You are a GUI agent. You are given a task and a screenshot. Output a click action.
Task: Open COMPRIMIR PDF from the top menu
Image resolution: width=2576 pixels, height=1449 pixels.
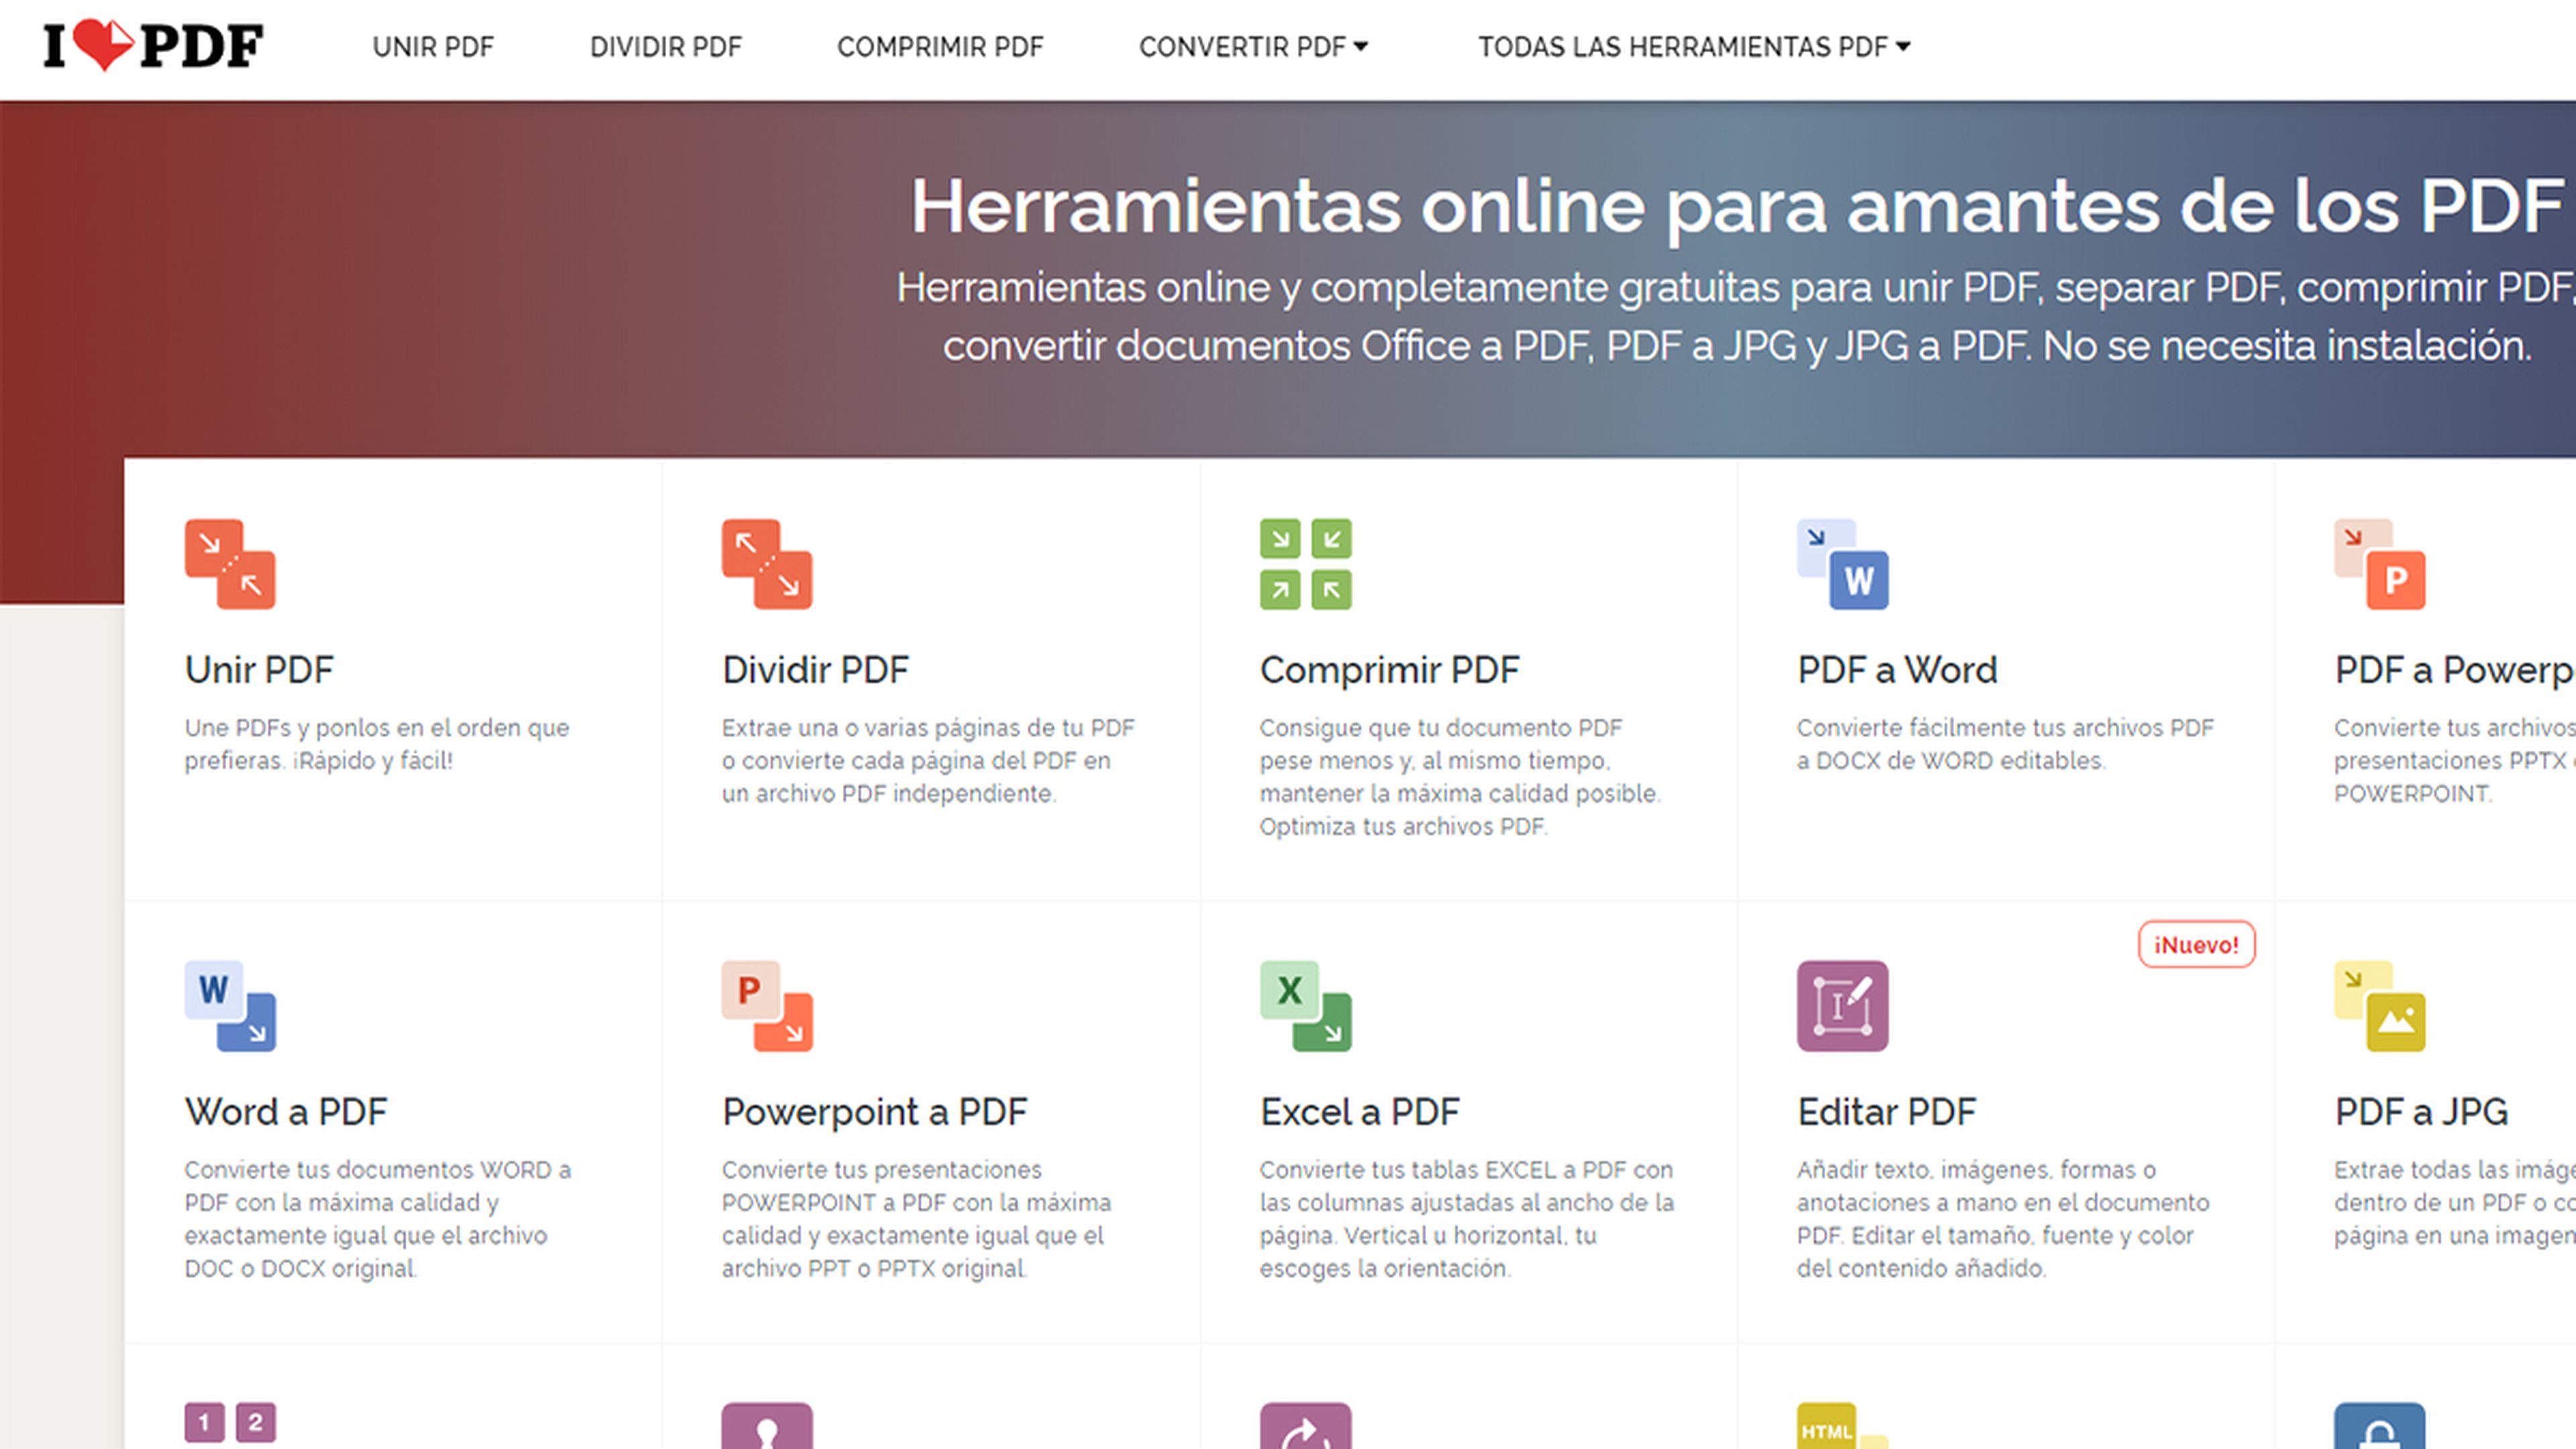click(941, 46)
